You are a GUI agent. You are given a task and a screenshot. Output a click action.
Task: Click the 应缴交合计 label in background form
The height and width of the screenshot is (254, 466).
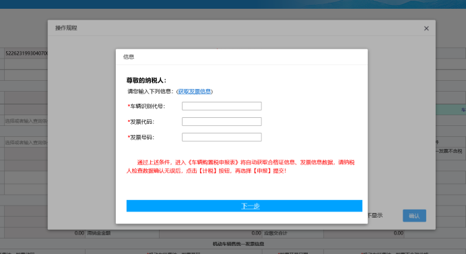(276, 233)
